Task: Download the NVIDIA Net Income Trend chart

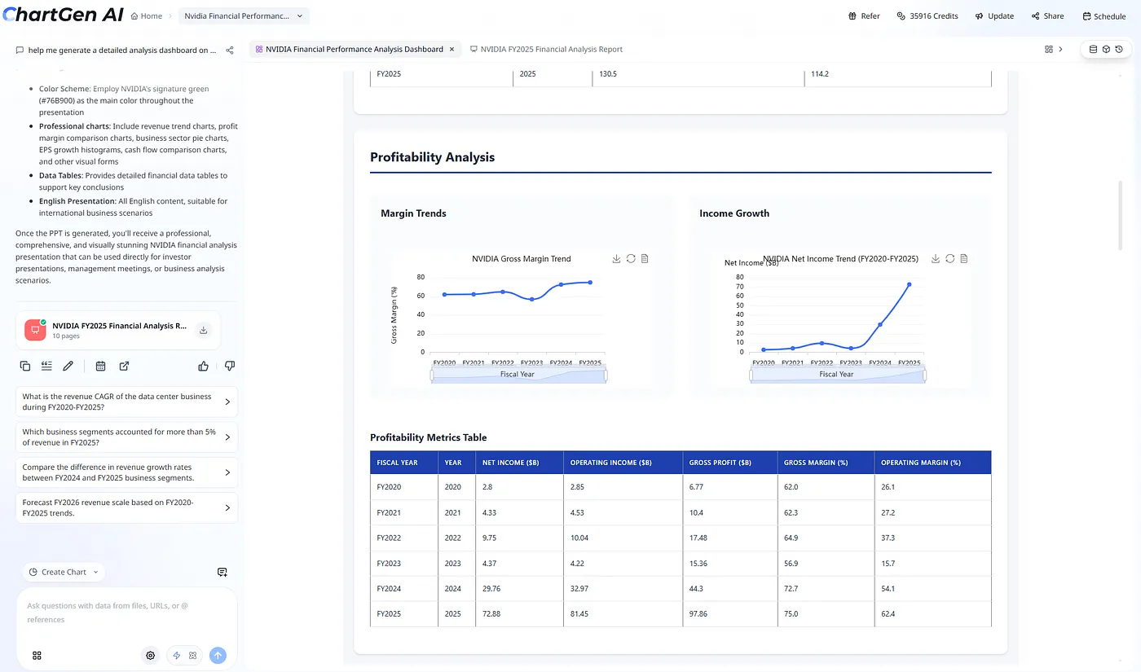Action: [936, 259]
